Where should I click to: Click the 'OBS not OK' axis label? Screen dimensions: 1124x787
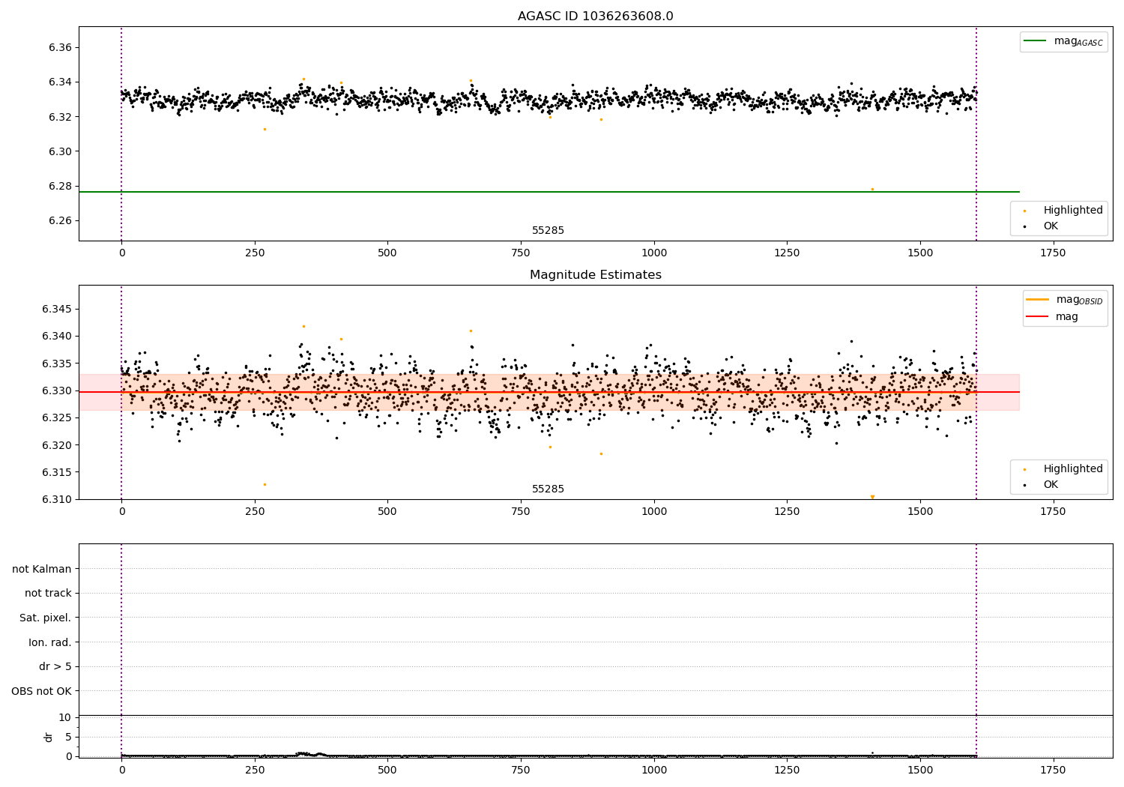click(41, 691)
